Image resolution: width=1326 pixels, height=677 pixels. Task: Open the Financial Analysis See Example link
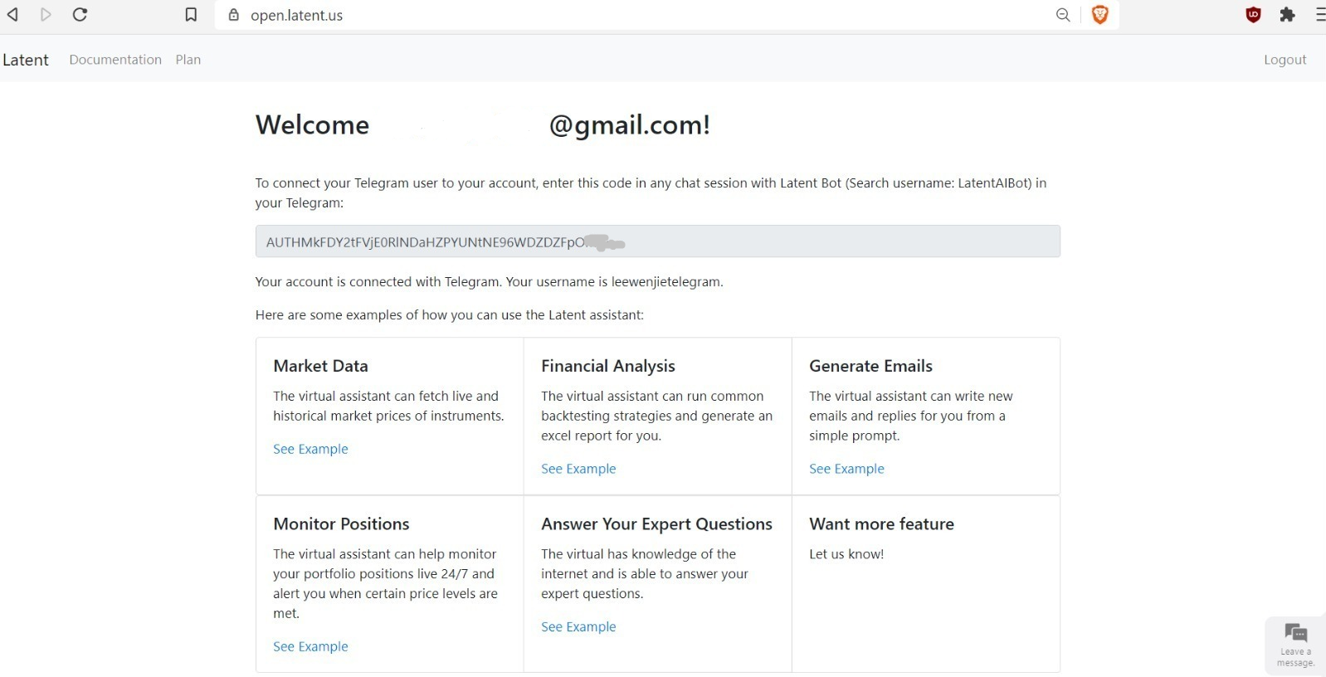pos(578,468)
